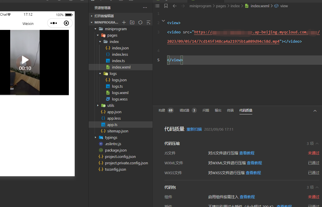Switch to the 输出 tab
Image resolution: width=322 pixels, height=207 pixels.
(218, 110)
